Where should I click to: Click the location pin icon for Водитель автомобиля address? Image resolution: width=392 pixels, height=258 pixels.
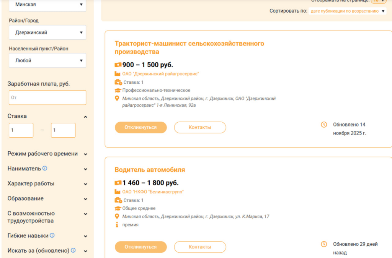[x=118, y=216]
